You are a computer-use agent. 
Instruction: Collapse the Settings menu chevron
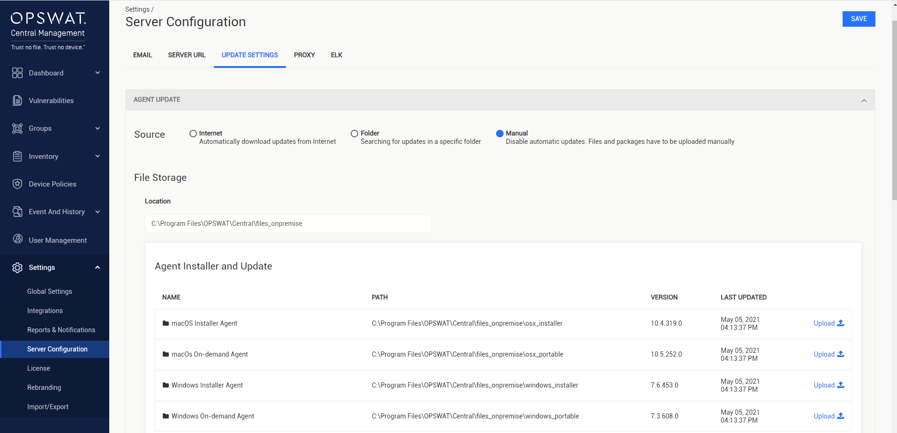click(98, 268)
